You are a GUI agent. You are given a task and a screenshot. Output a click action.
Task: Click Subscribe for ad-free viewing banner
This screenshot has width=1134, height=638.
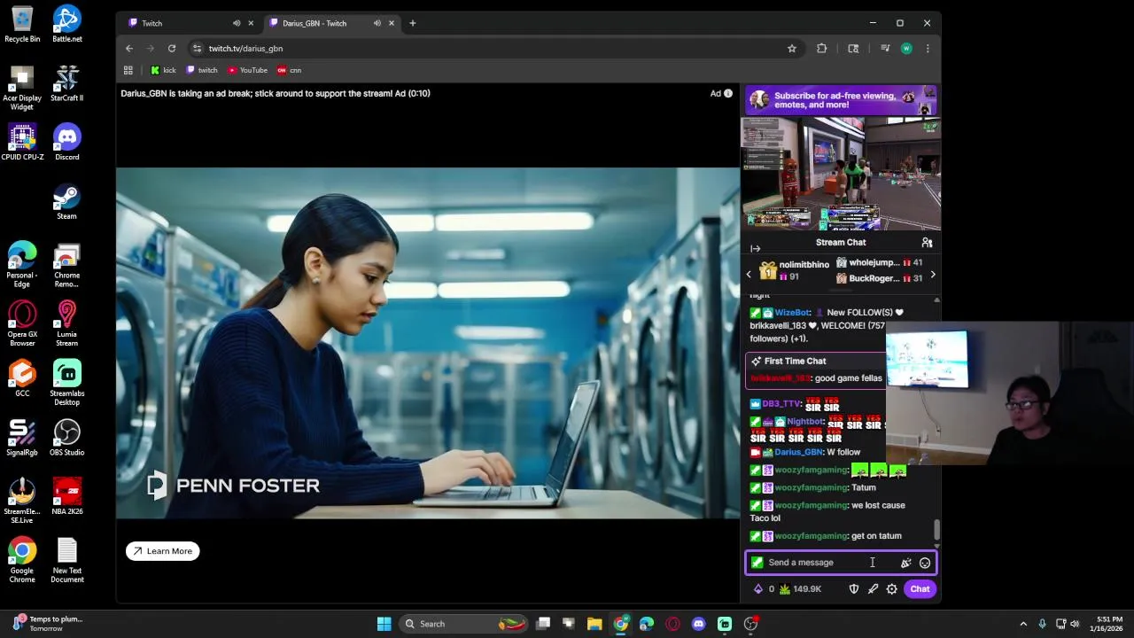coord(842,100)
